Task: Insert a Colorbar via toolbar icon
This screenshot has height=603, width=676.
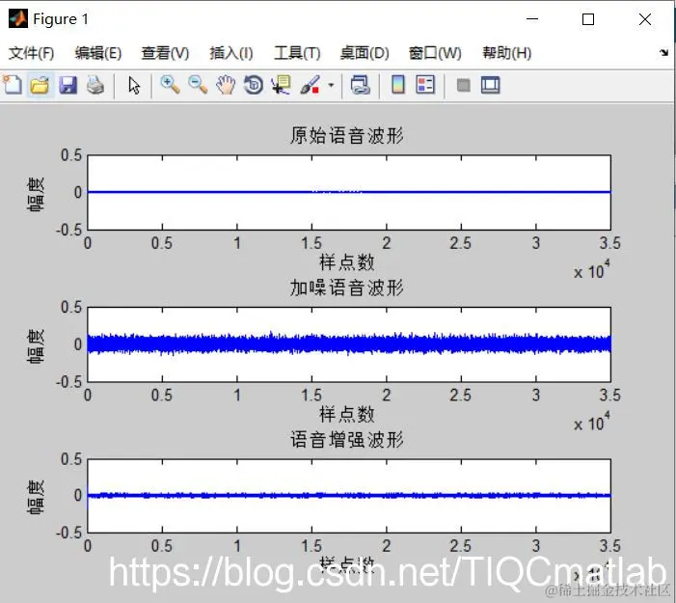Action: (398, 85)
